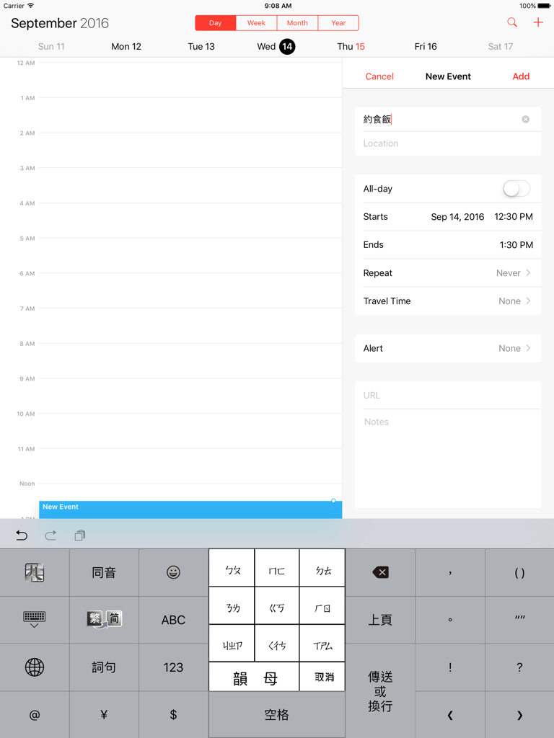554x738 pixels.
Task: Open the emoji smiley key
Action: pos(173,572)
